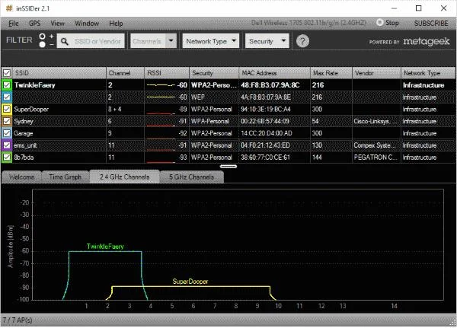Select the Garage SSID row text
Viewport: 457px width, 328px height.
(23, 133)
